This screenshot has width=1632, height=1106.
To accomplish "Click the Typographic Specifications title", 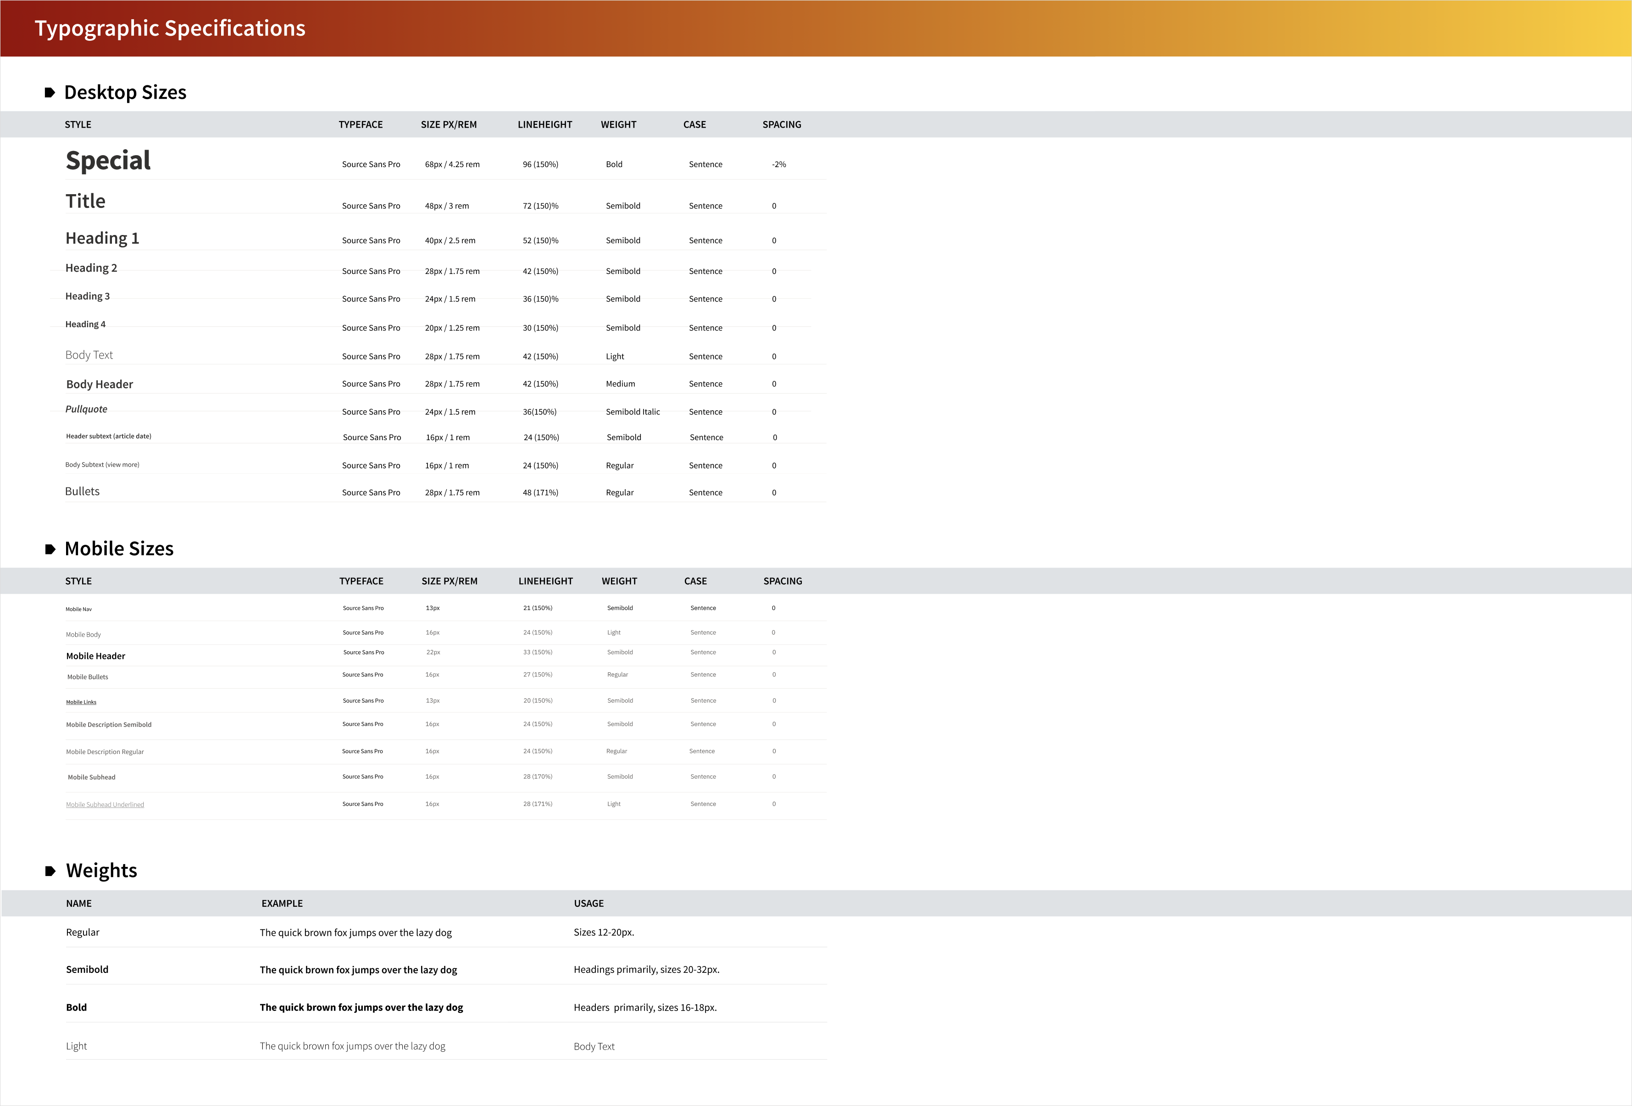I will click(x=170, y=28).
